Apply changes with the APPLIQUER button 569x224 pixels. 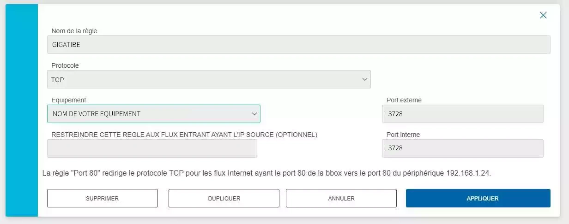pos(478,199)
